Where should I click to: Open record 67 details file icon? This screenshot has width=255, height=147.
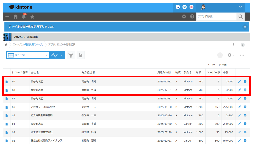[7, 99]
